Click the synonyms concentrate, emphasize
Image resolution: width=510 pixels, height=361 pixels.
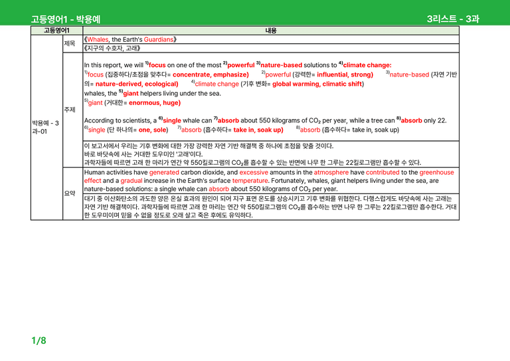(x=211, y=74)
